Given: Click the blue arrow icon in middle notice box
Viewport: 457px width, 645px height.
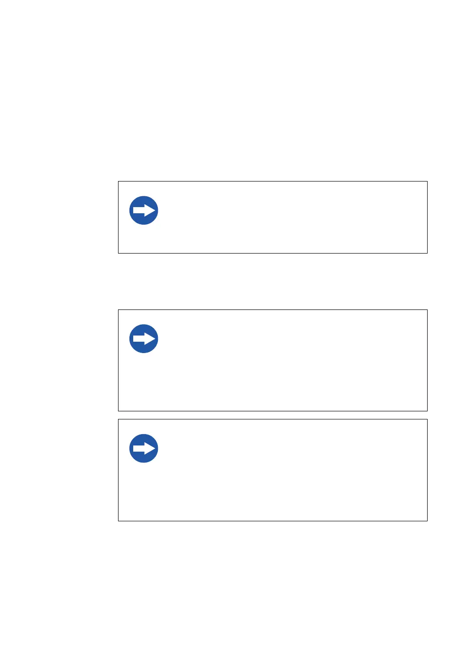Looking at the screenshot, I should click(144, 339).
